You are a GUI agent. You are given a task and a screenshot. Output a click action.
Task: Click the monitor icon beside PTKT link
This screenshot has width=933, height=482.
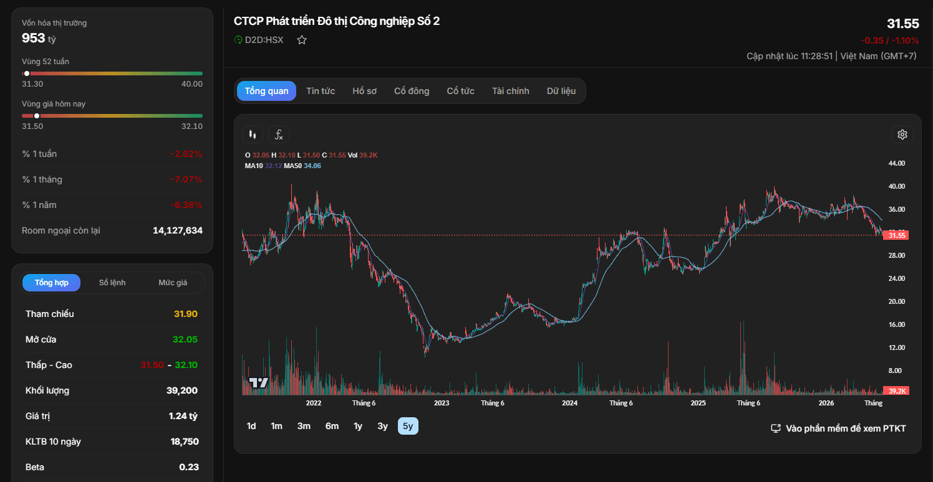(x=776, y=428)
